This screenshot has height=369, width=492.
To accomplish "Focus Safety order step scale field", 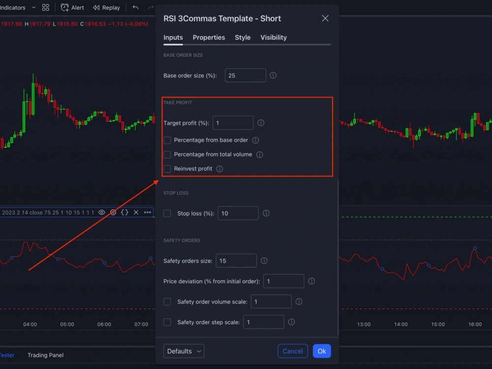I will click(x=264, y=322).
